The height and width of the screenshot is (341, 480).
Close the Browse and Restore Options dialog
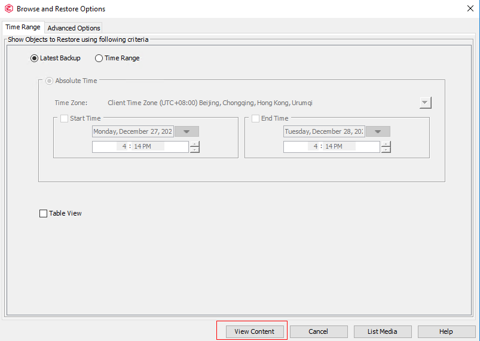click(469, 8)
